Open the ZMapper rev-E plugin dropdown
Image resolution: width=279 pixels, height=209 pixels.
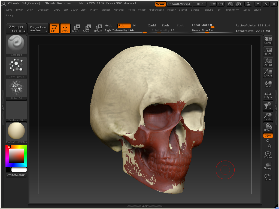[x=16, y=29]
